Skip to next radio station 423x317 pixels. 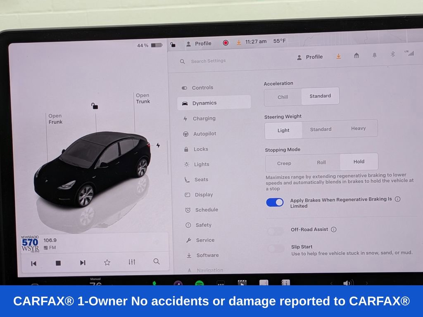[83, 263]
